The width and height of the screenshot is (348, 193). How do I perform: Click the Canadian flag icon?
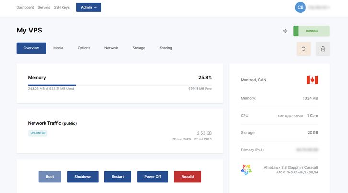pyautogui.click(x=312, y=80)
